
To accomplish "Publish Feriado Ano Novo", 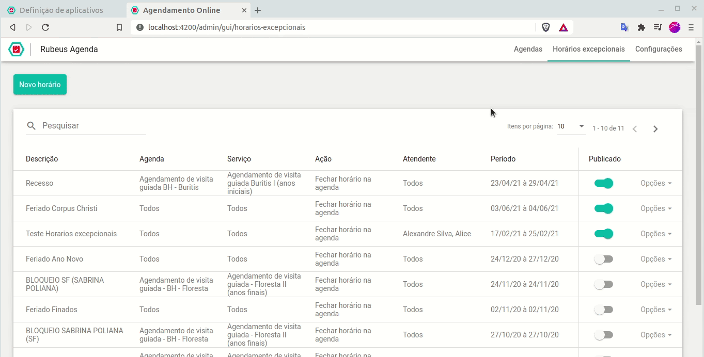I will pyautogui.click(x=604, y=259).
